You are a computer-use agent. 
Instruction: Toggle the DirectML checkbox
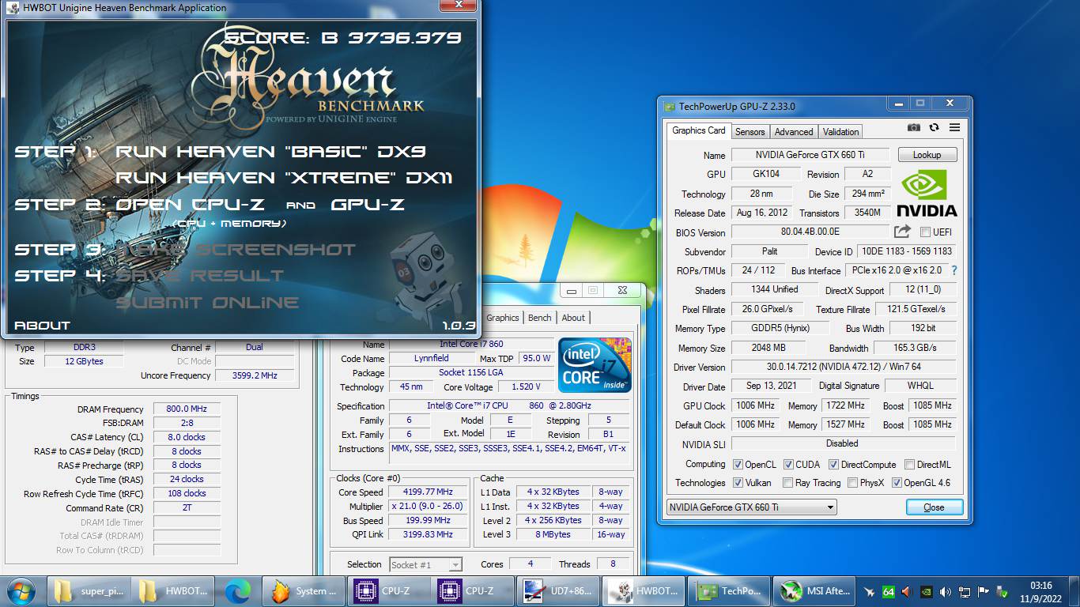(909, 465)
